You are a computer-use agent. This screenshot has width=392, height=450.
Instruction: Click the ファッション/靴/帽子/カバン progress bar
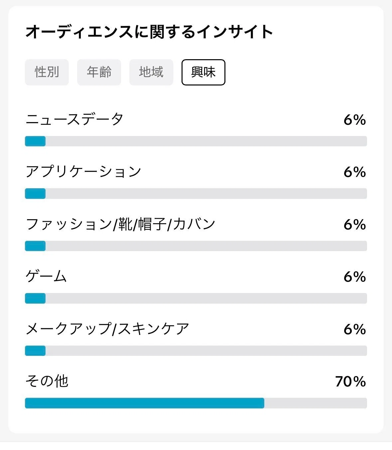196,246
